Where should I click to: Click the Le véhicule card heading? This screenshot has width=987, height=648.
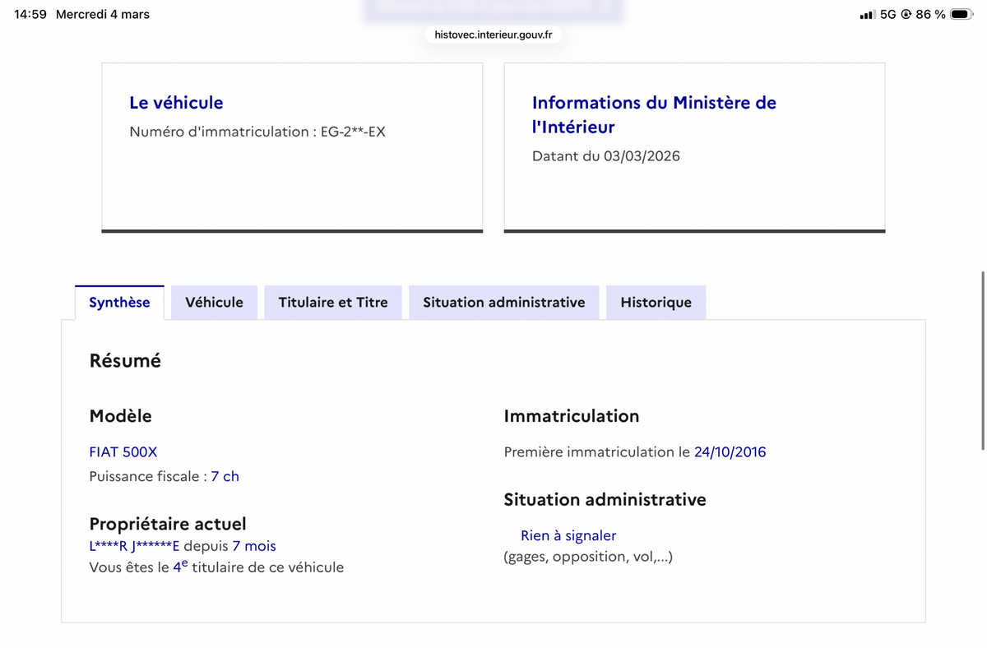176,103
